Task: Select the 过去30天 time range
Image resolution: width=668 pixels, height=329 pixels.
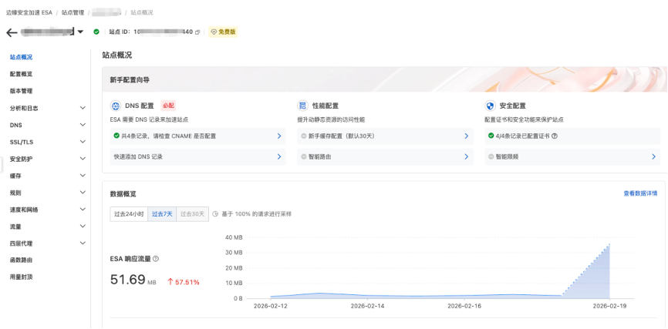Action: point(193,213)
